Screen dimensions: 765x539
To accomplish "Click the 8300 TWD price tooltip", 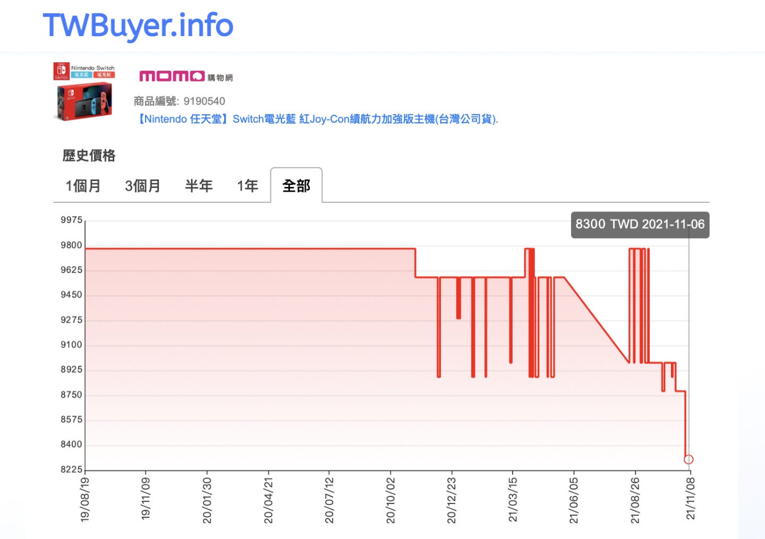I will tap(640, 224).
